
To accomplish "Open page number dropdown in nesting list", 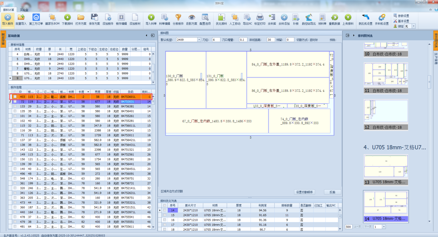I will pyautogui.click(x=384, y=227).
